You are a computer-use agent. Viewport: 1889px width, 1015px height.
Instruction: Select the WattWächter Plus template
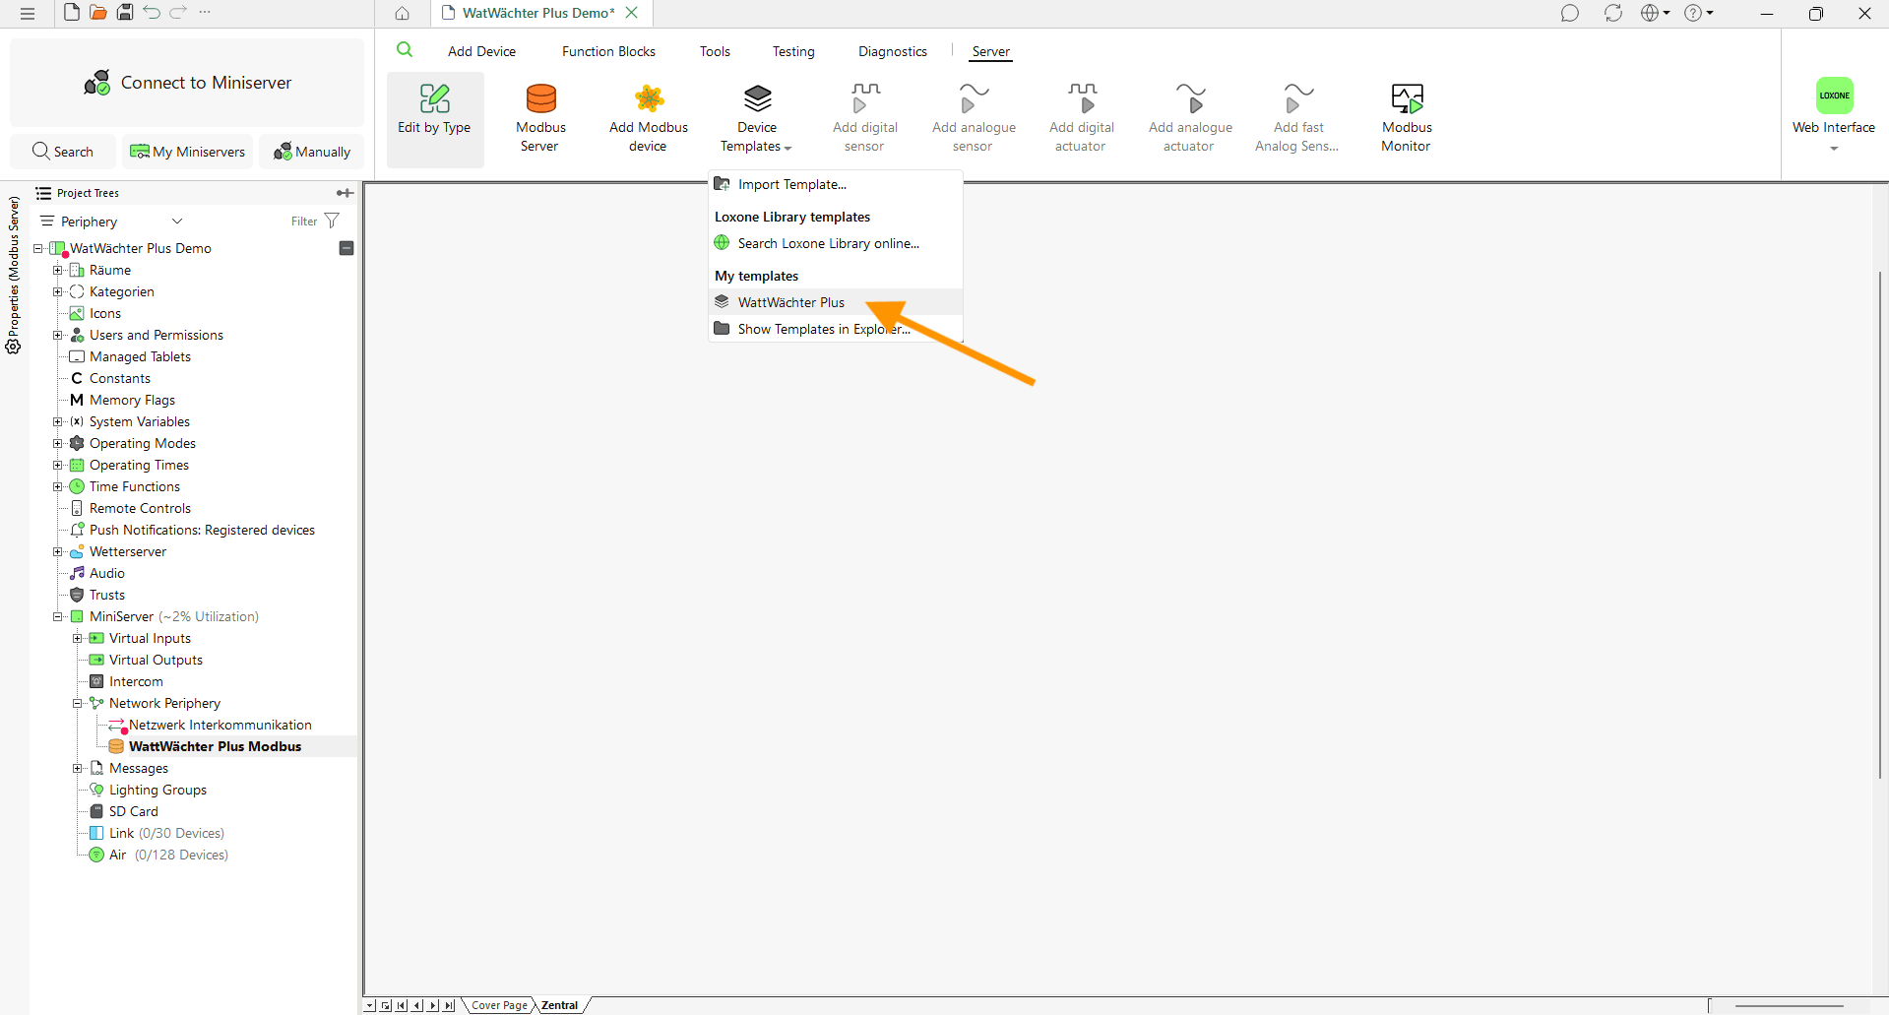pyautogui.click(x=835, y=302)
